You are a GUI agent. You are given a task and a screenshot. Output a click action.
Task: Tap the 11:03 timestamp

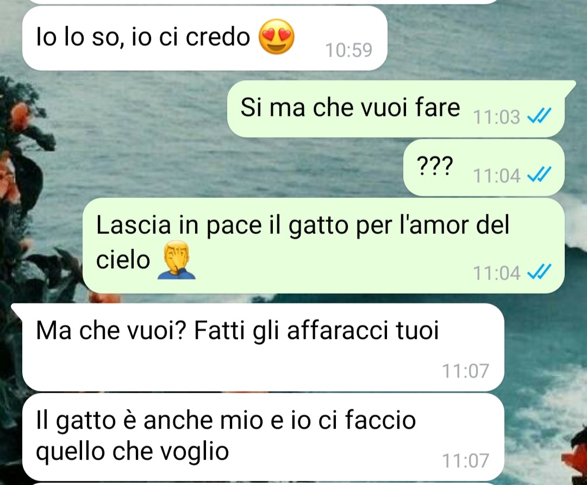(x=497, y=117)
